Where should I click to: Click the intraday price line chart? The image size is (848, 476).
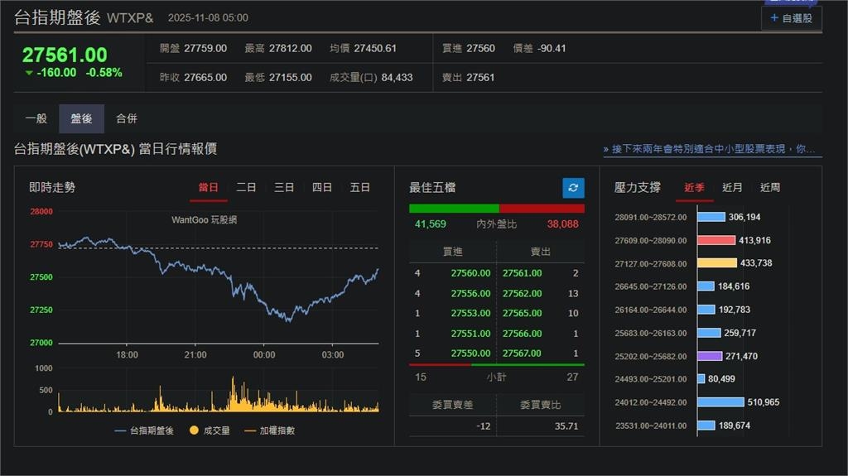(218, 277)
